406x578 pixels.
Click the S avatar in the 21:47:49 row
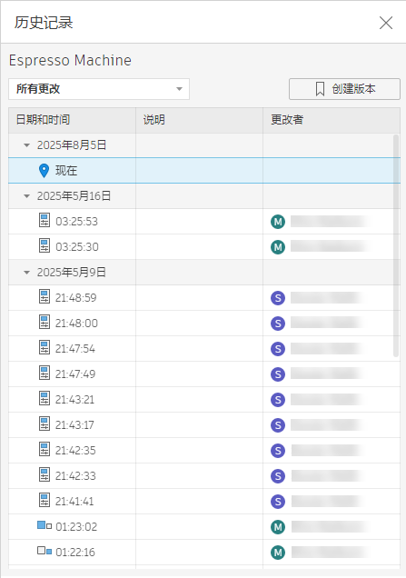click(278, 374)
